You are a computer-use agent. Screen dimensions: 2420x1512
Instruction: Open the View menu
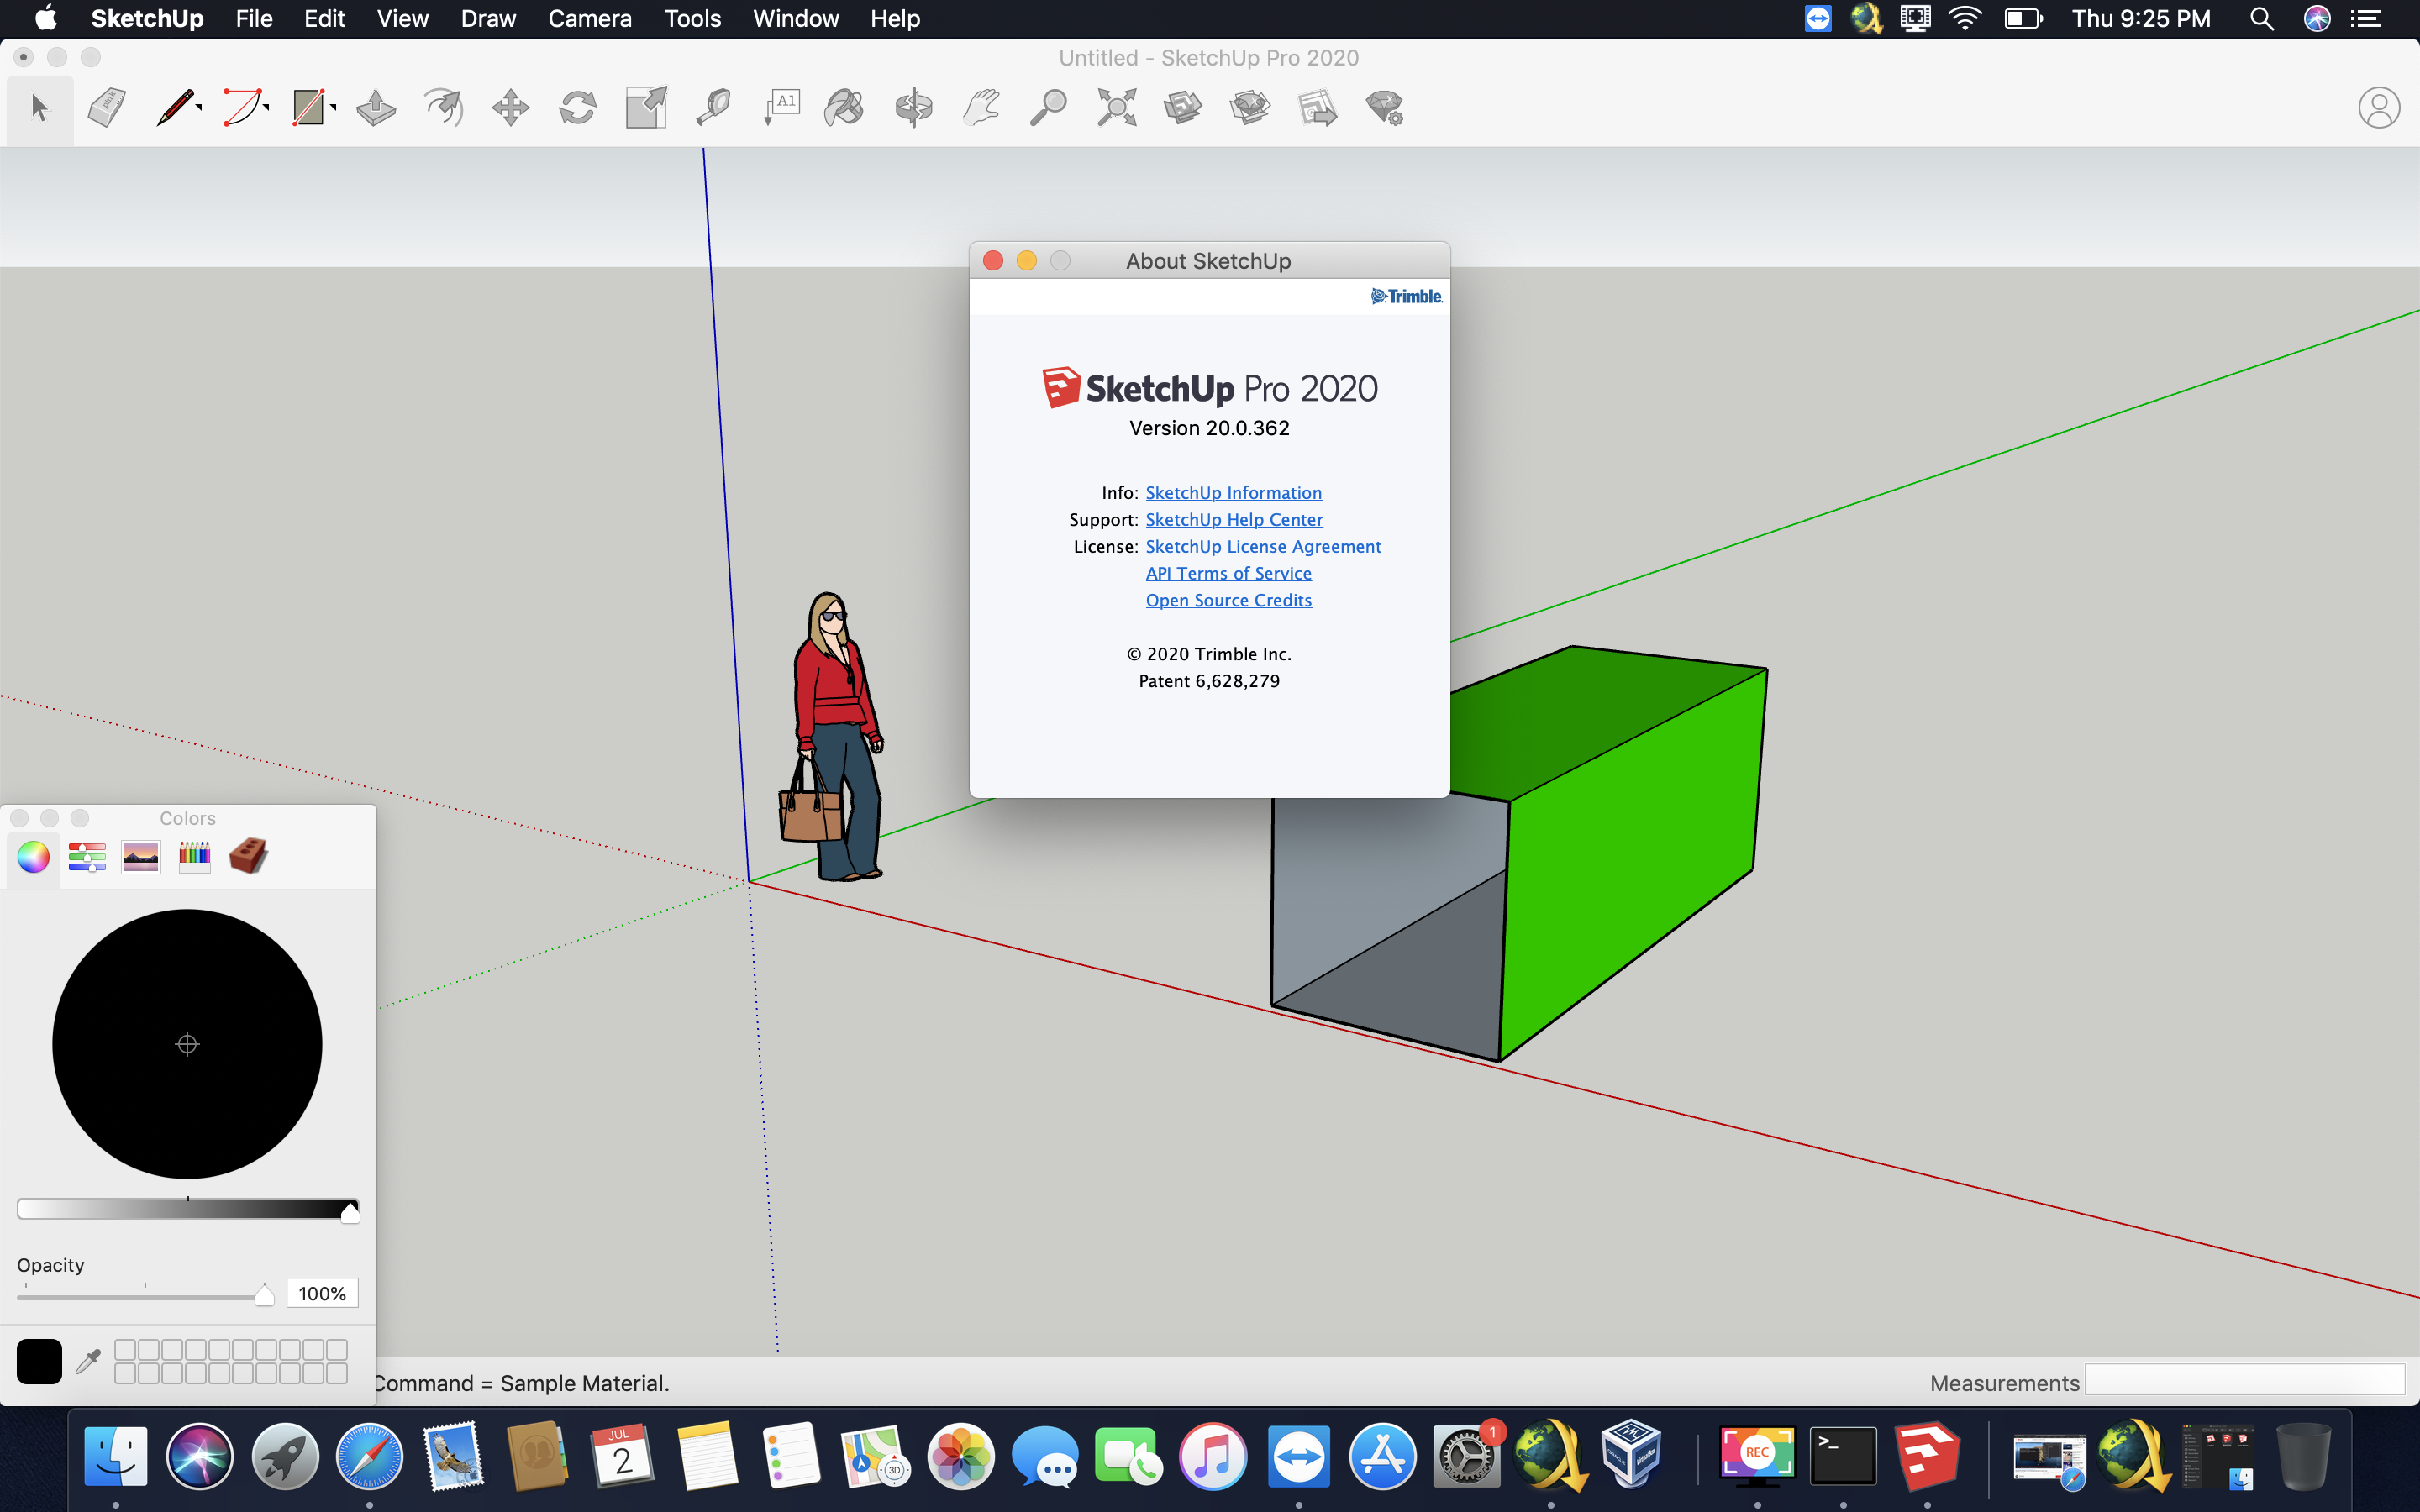tap(402, 18)
